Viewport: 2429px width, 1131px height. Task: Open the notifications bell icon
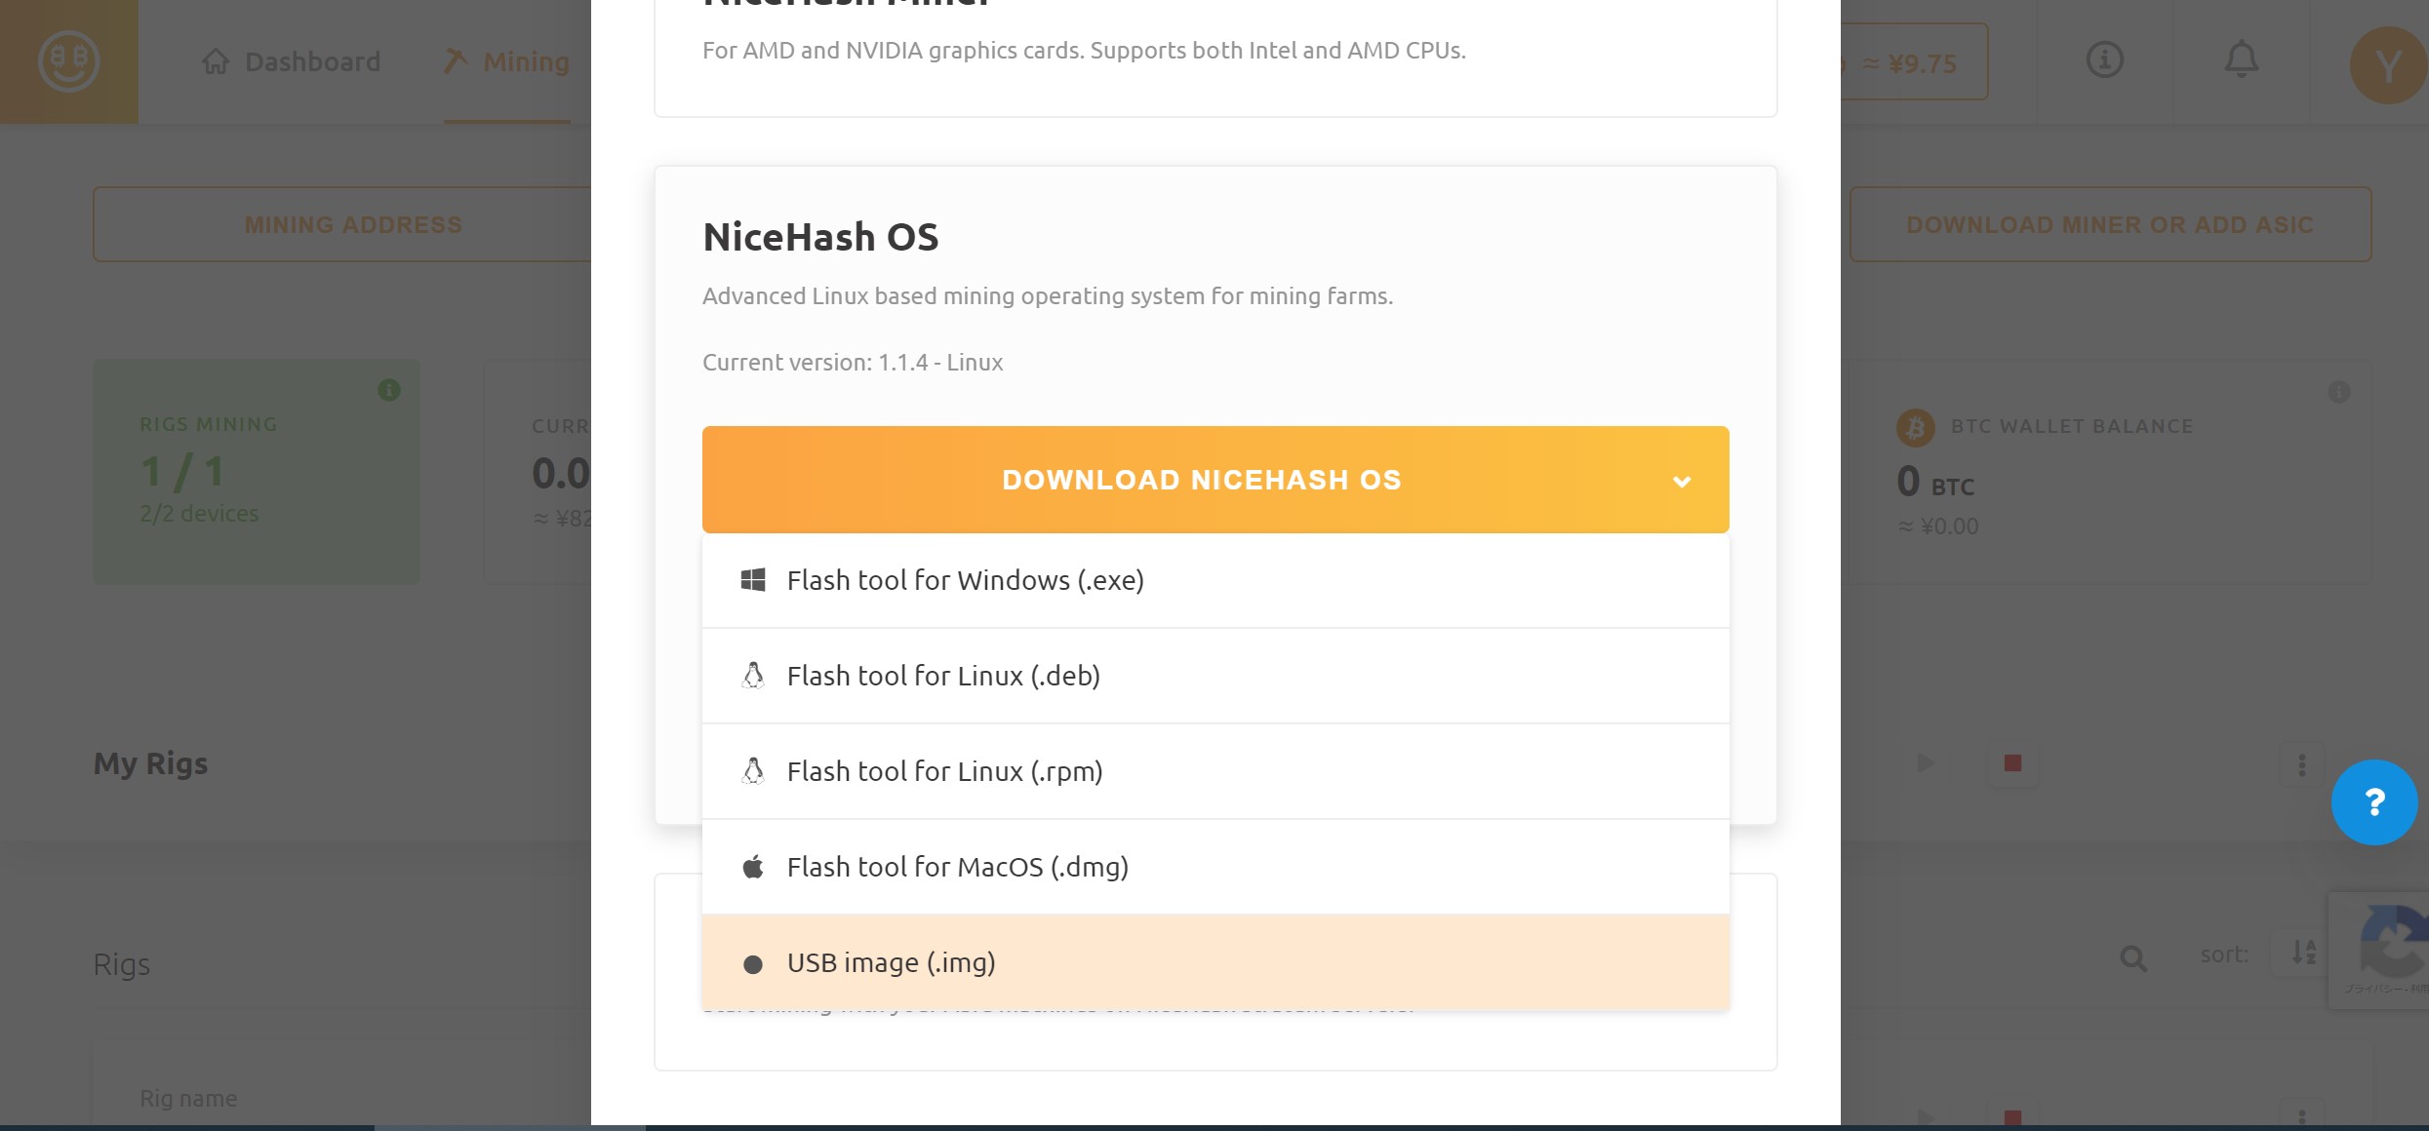tap(2241, 60)
